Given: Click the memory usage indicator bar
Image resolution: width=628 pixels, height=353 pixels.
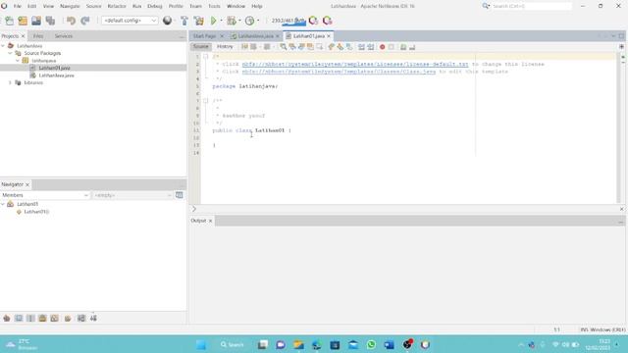Looking at the screenshot, I should pyautogui.click(x=288, y=21).
